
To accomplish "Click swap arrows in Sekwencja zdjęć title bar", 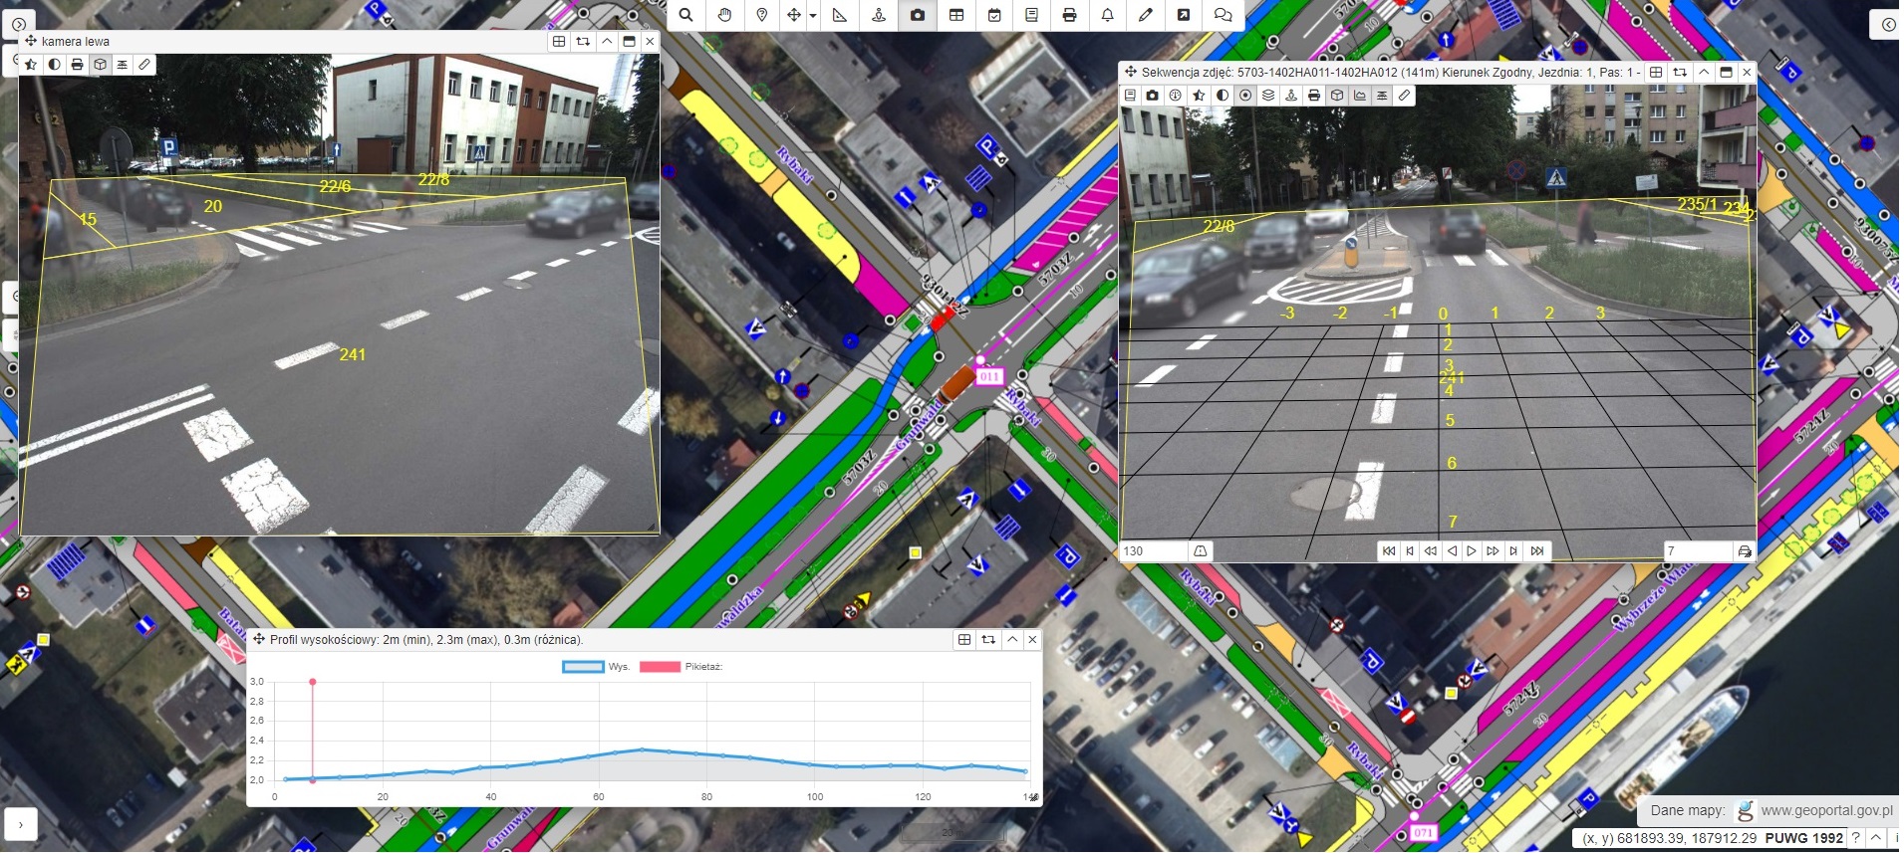I will (1680, 72).
